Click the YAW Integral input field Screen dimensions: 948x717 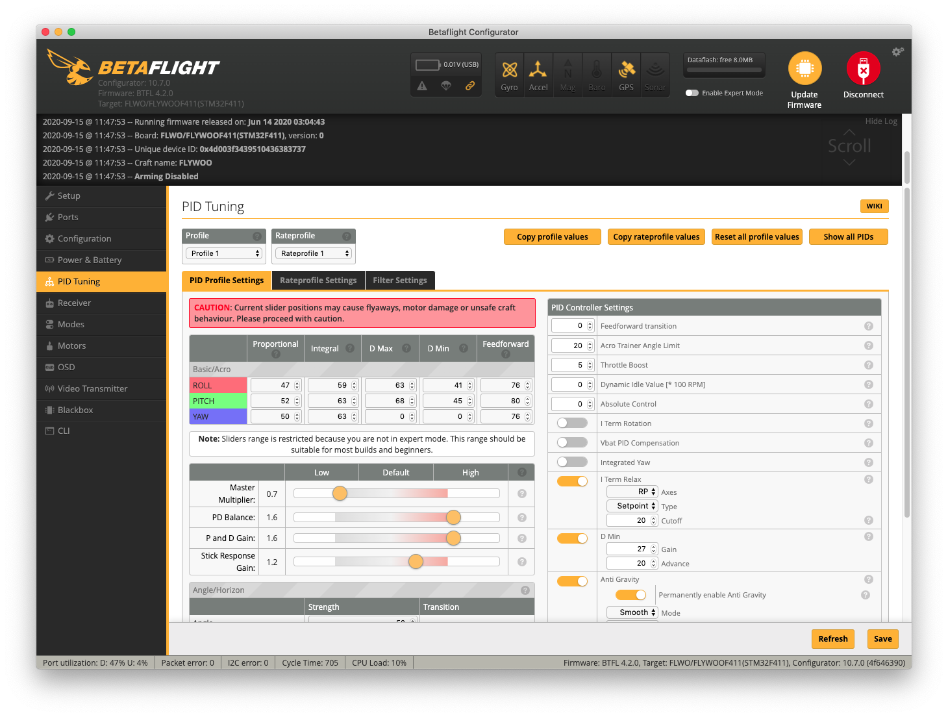[x=333, y=416]
